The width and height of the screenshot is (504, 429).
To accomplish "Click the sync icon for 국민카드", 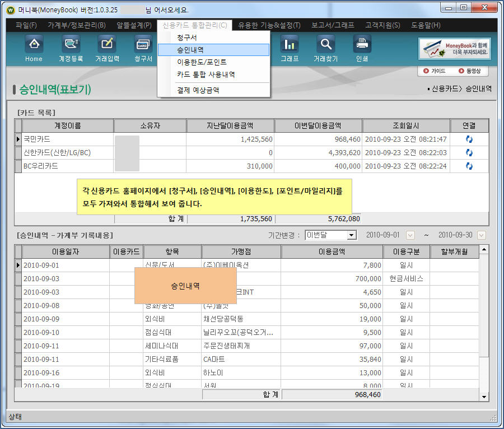I will (x=469, y=139).
